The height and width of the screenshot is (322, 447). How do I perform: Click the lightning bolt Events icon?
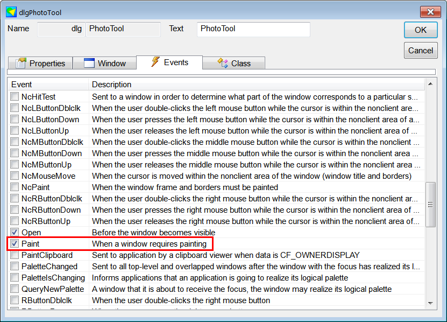pyautogui.click(x=155, y=61)
